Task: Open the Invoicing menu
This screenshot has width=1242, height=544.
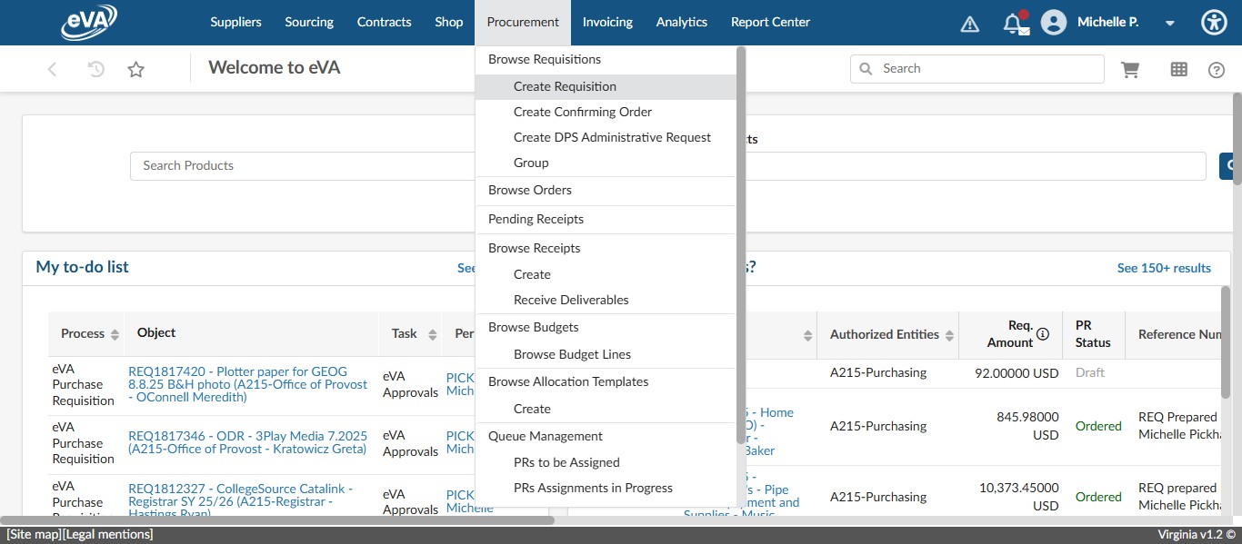Action: coord(607,22)
